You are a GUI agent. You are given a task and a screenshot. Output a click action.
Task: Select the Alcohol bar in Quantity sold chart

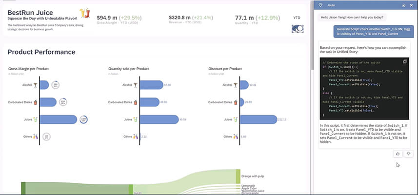click(x=151, y=85)
